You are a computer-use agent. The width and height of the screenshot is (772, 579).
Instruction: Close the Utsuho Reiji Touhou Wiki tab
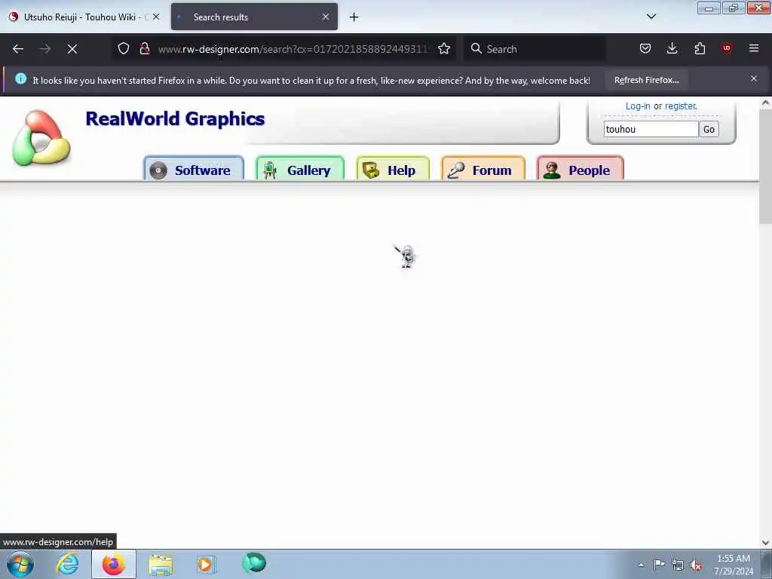156,17
